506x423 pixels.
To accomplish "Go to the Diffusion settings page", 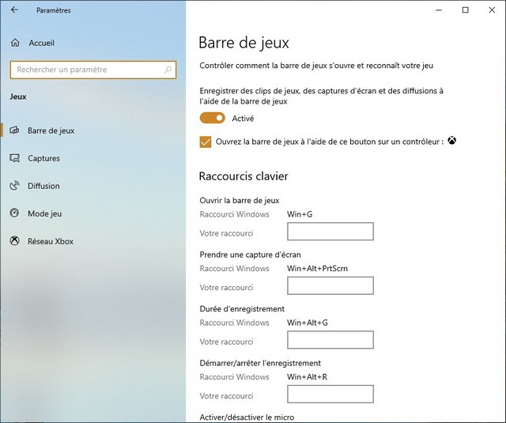I will point(43,186).
